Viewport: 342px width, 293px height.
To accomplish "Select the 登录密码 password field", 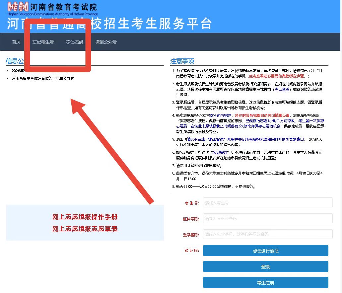I will click(x=267, y=234).
